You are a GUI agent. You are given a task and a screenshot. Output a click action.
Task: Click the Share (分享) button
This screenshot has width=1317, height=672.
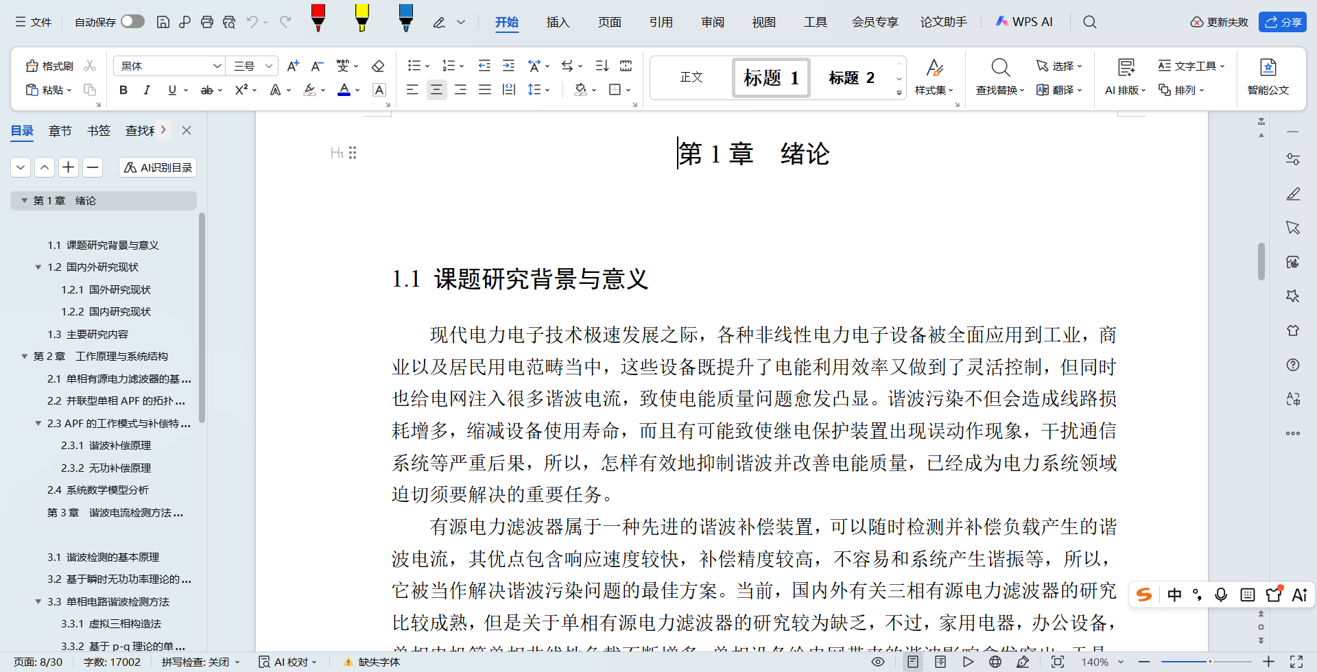1283,22
